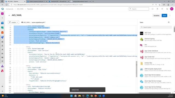Select the .NET Core task
Viewport: 175px width, 98px height.
156,33
